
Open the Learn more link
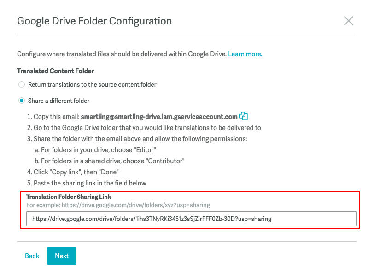pos(245,54)
